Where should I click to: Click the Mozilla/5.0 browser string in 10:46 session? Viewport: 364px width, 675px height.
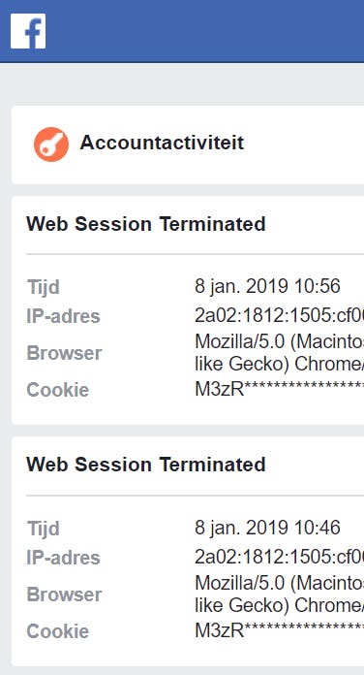(x=280, y=595)
